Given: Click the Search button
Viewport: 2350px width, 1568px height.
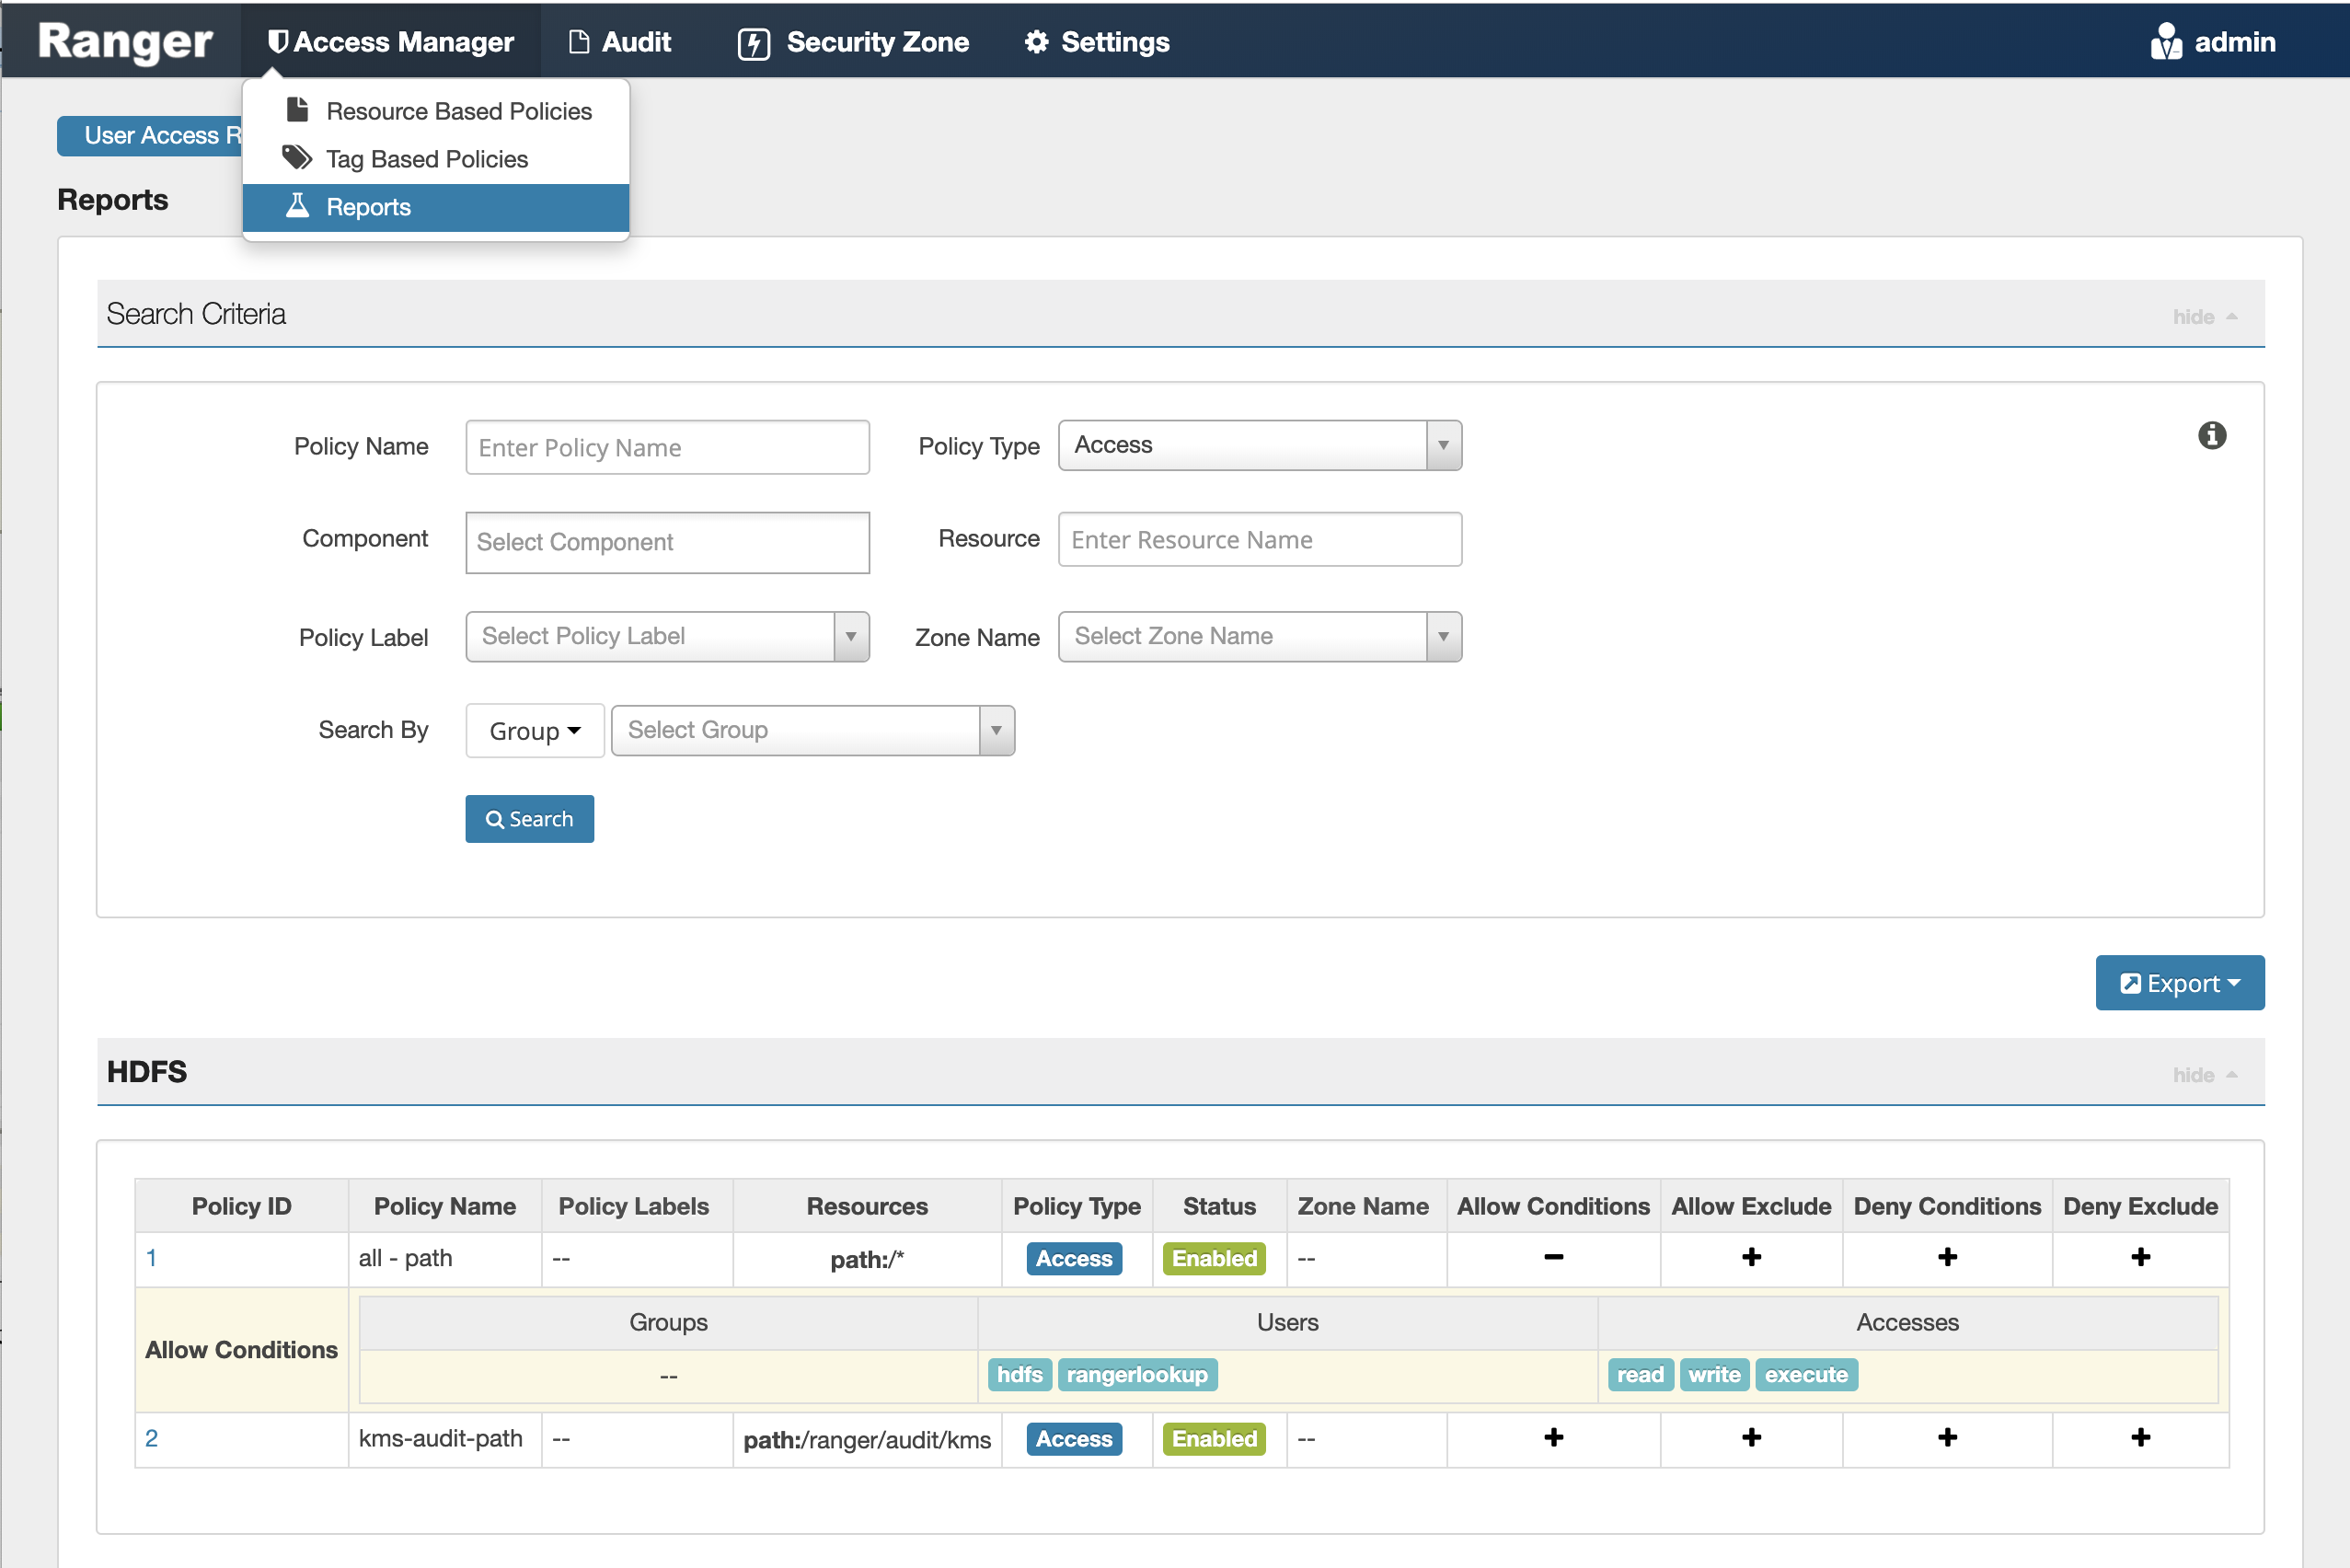Looking at the screenshot, I should [529, 819].
